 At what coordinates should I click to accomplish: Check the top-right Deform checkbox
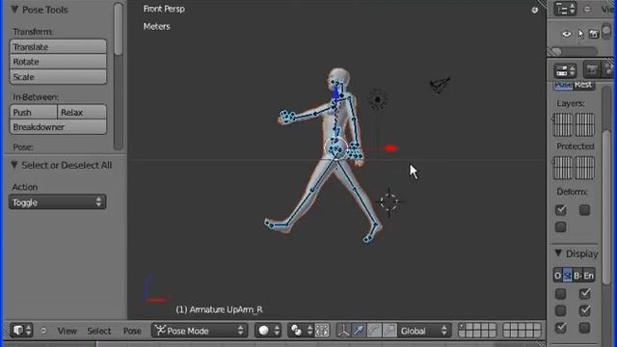pos(585,210)
